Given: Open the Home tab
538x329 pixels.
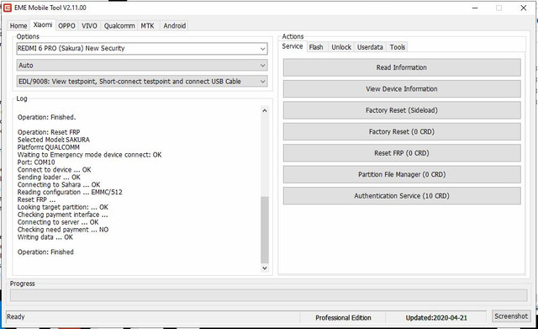Looking at the screenshot, I should click(18, 26).
